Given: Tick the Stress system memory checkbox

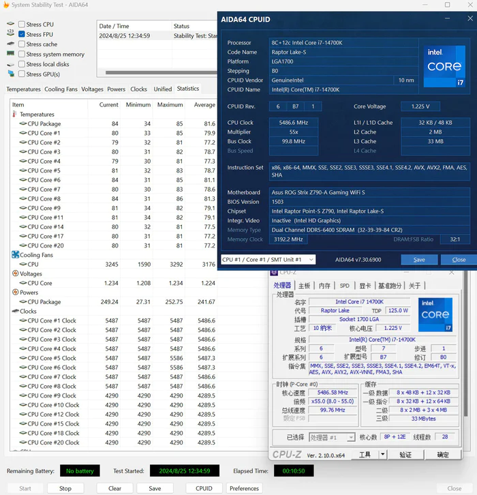Looking at the screenshot, I should 22,54.
